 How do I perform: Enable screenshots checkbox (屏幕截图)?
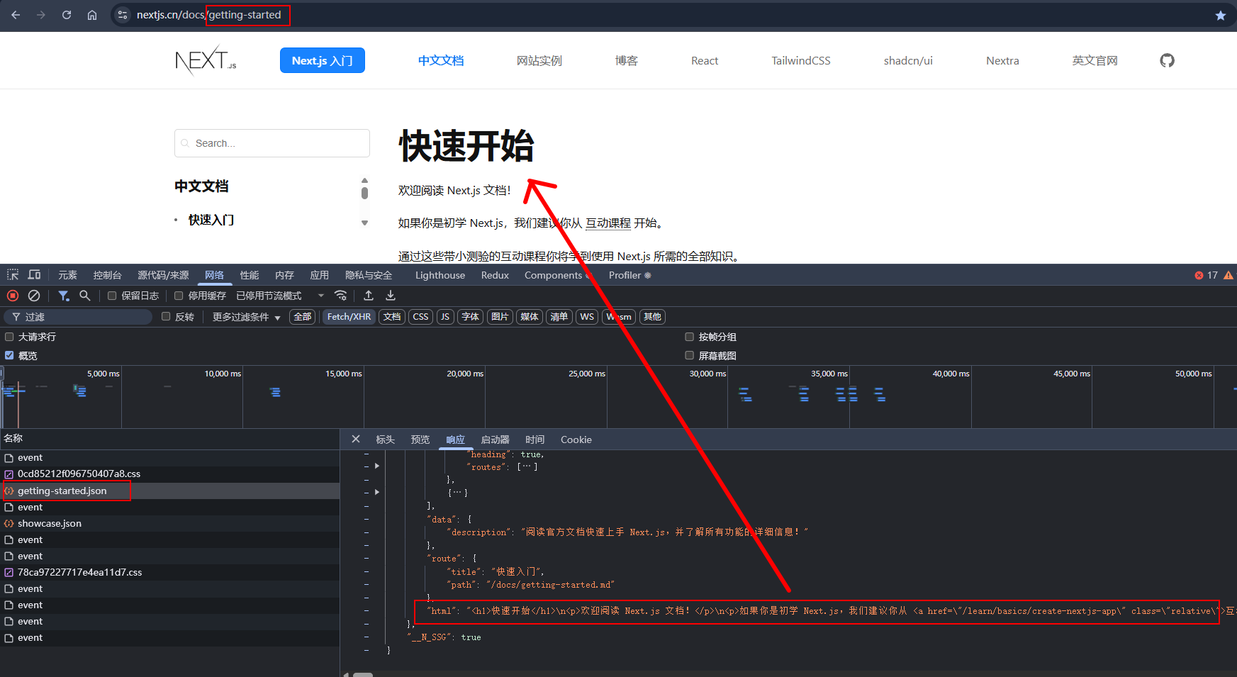click(689, 356)
